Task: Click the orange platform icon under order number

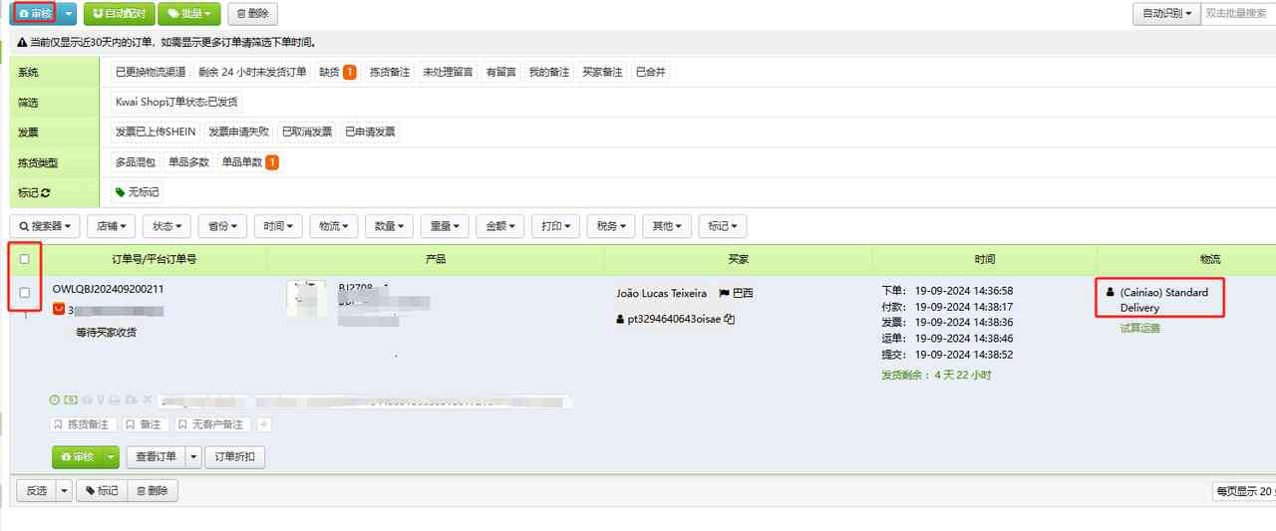Action: point(59,311)
